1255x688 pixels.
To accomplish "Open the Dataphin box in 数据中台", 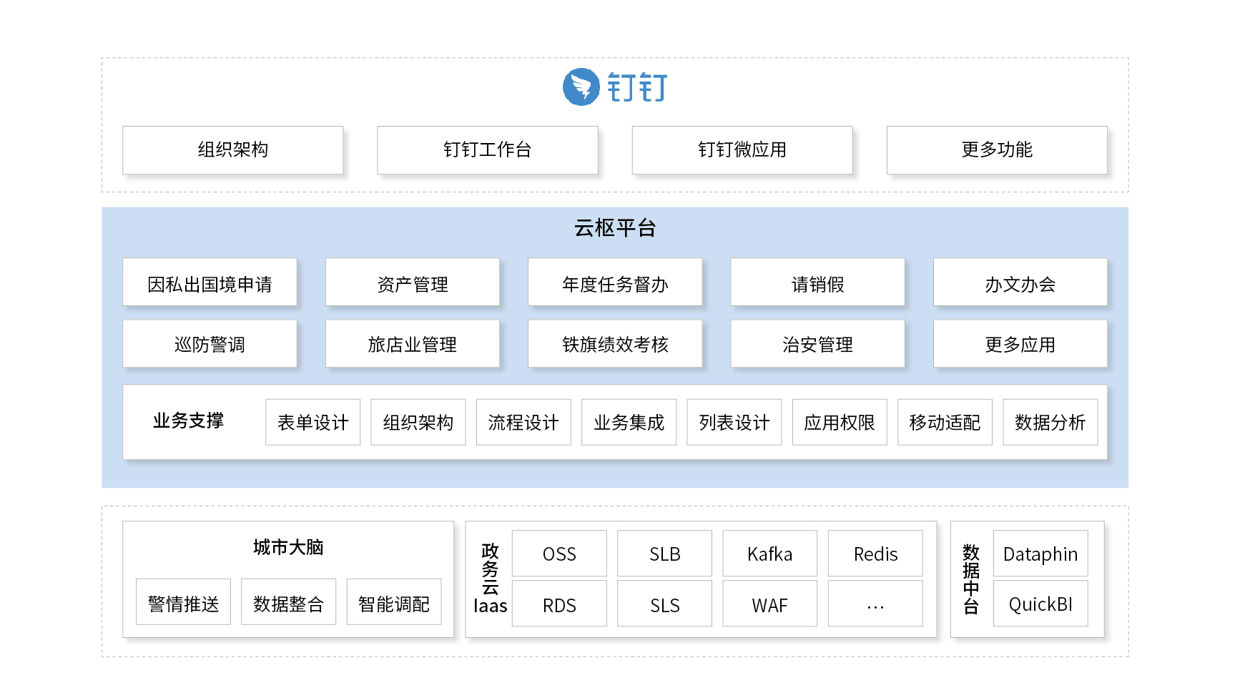I will pos(1040,554).
